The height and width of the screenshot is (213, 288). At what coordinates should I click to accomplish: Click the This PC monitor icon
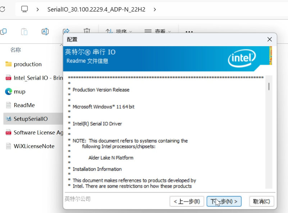point(24,9)
